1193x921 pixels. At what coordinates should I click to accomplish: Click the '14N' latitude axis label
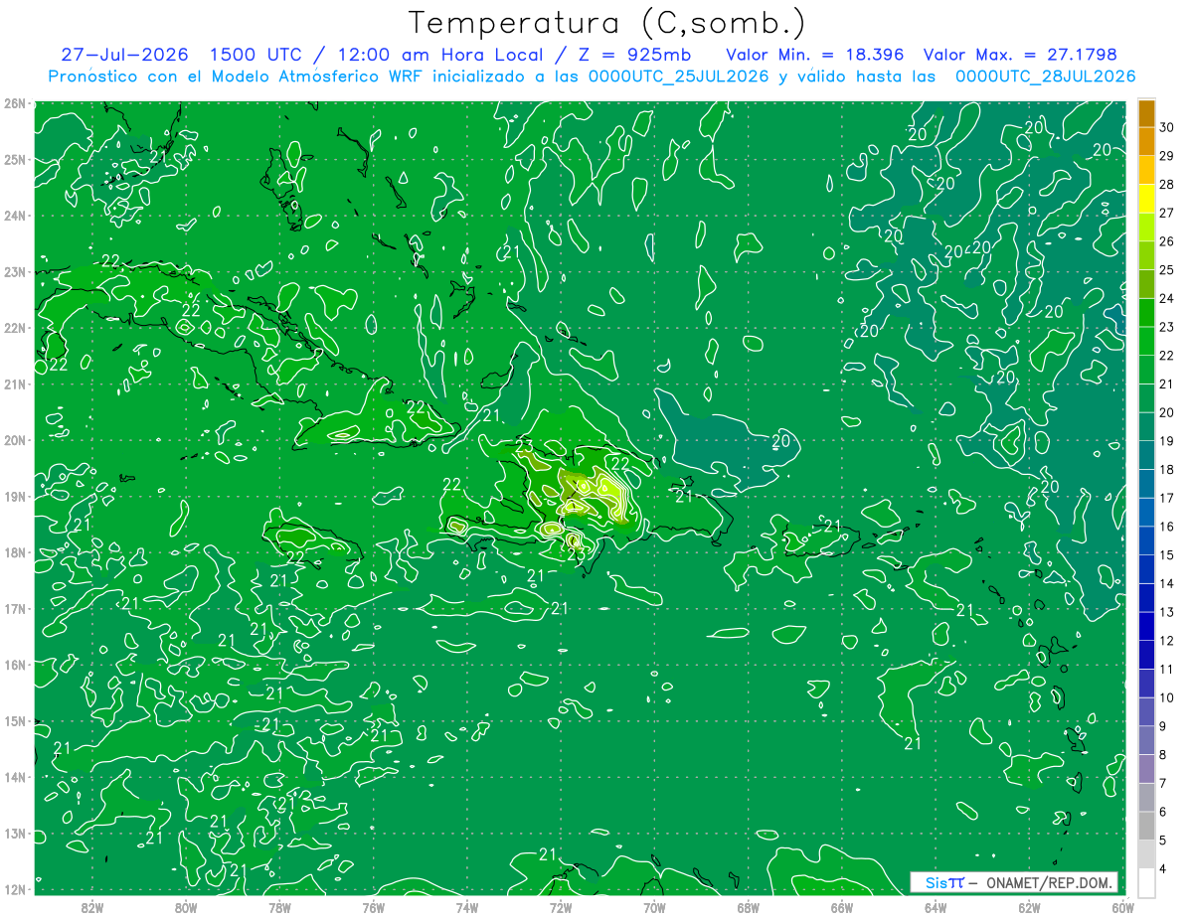14,777
